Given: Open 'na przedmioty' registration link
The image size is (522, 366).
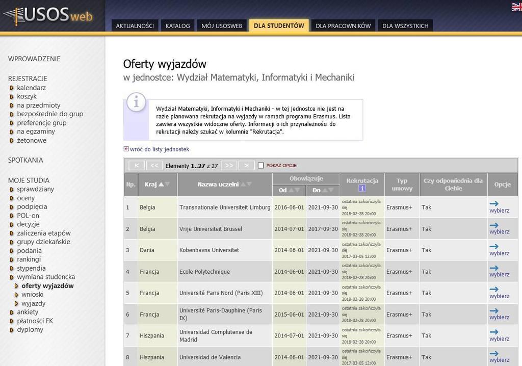Looking at the screenshot, I should 39,105.
